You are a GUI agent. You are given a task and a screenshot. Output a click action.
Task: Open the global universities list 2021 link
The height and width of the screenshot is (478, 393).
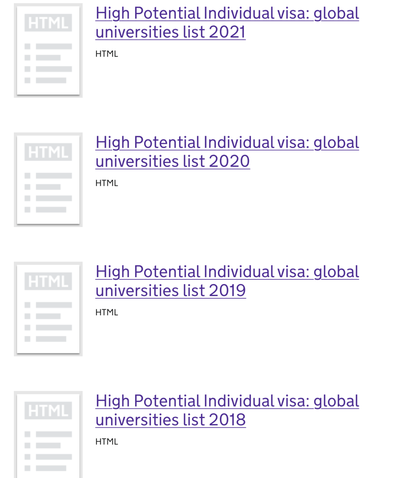227,23
